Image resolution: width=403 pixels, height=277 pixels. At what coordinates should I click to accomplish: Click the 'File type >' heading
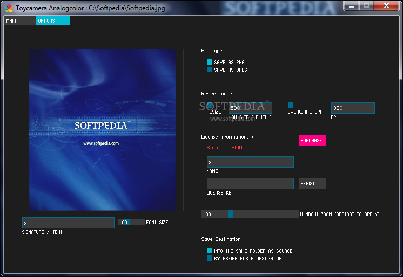coord(214,51)
